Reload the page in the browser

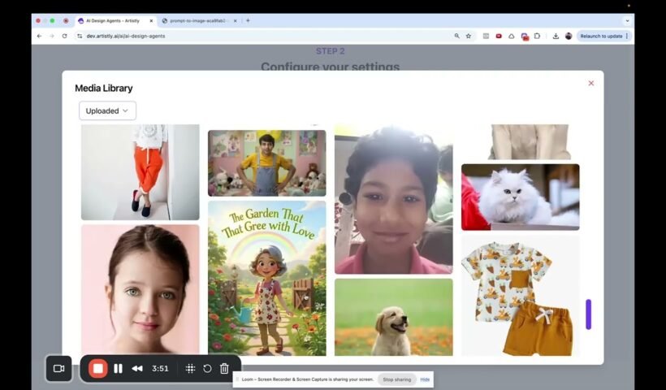[x=64, y=36]
